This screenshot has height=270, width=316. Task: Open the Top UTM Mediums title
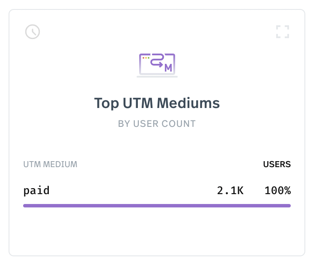[157, 103]
